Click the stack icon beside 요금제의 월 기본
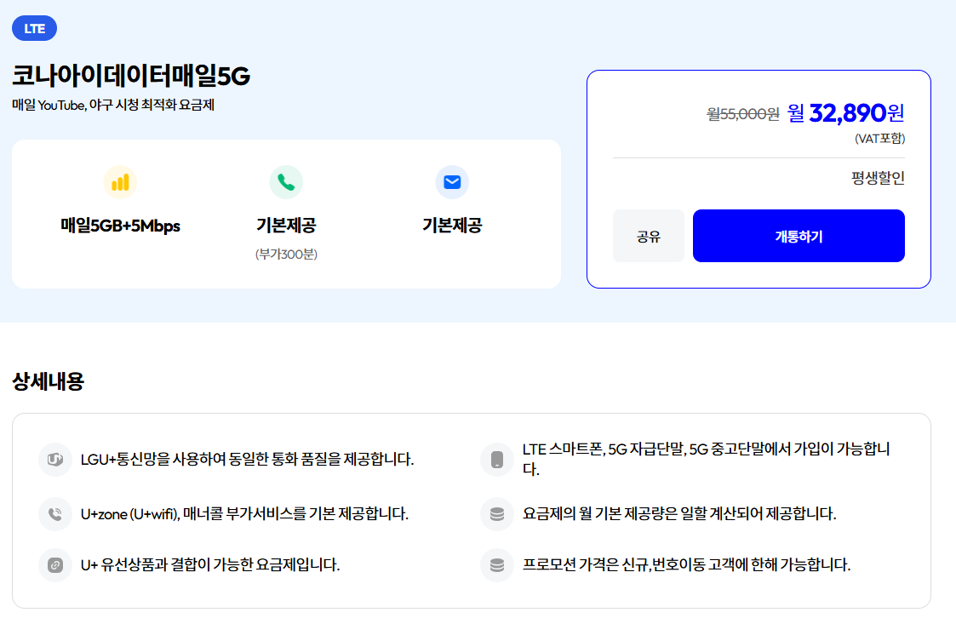Screen dimensions: 956x618 coord(497,514)
